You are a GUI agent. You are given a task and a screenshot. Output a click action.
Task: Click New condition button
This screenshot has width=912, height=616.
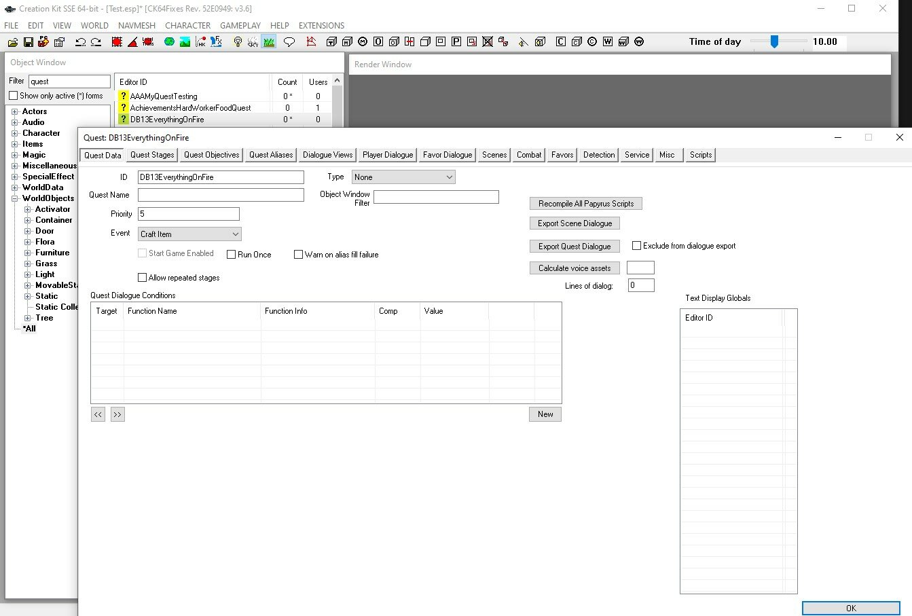click(545, 414)
